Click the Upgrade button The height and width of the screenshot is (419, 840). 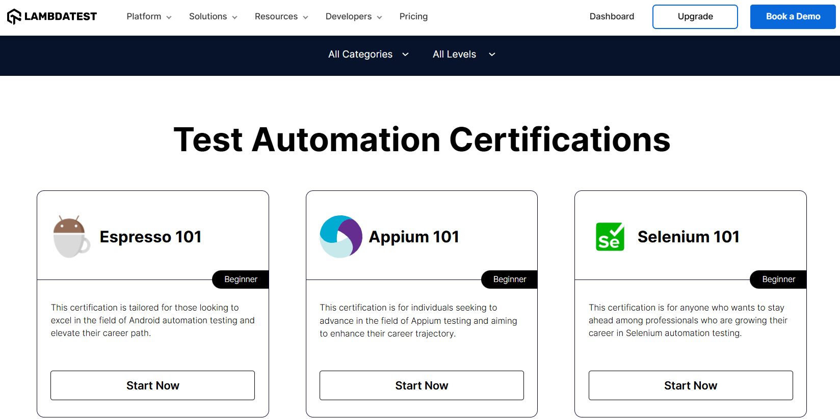[695, 17]
